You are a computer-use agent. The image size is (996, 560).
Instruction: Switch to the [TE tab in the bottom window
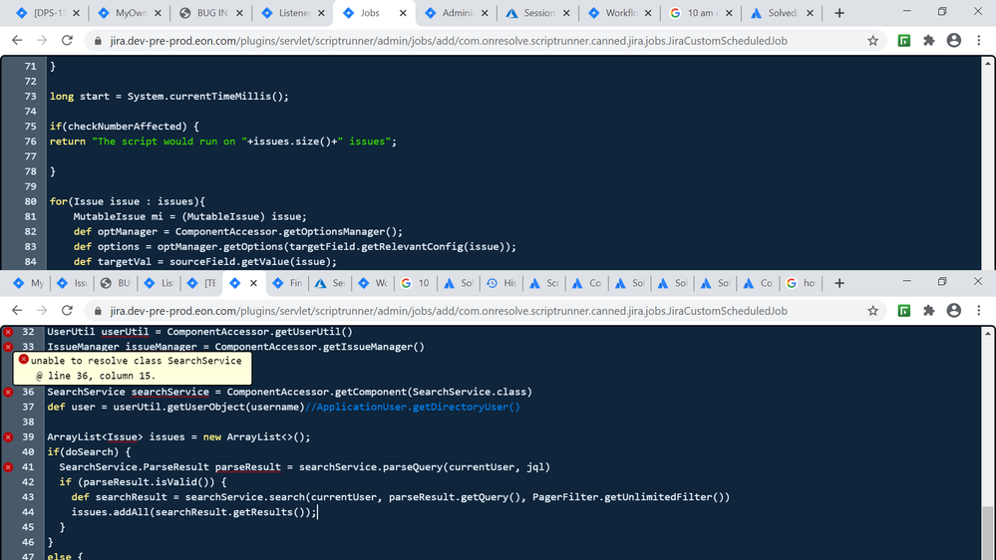point(201,283)
